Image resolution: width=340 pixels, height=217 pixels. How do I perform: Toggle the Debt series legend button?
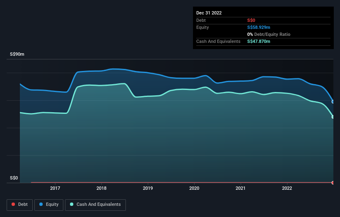pyautogui.click(x=19, y=205)
